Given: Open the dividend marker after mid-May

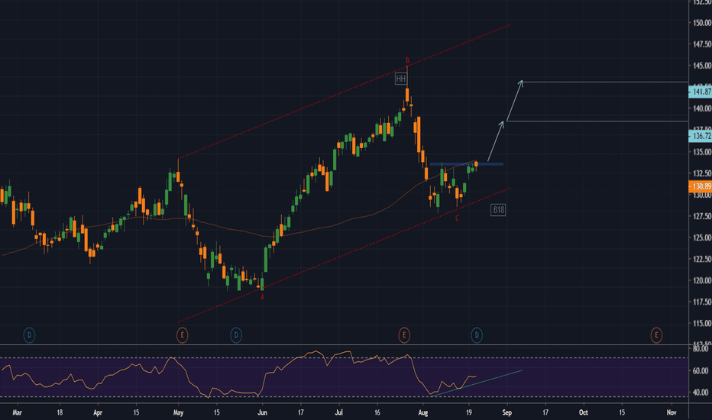Looking at the screenshot, I should [236, 335].
